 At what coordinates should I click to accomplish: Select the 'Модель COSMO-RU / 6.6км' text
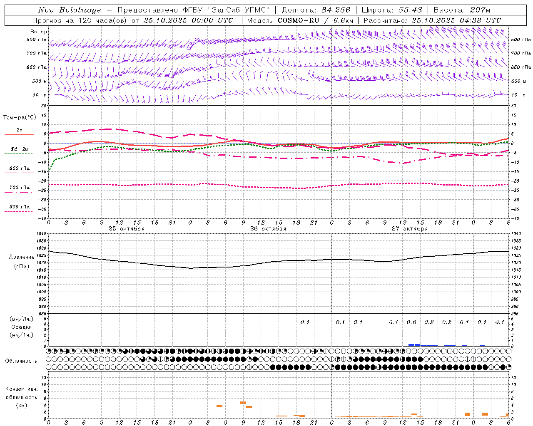click(x=300, y=20)
